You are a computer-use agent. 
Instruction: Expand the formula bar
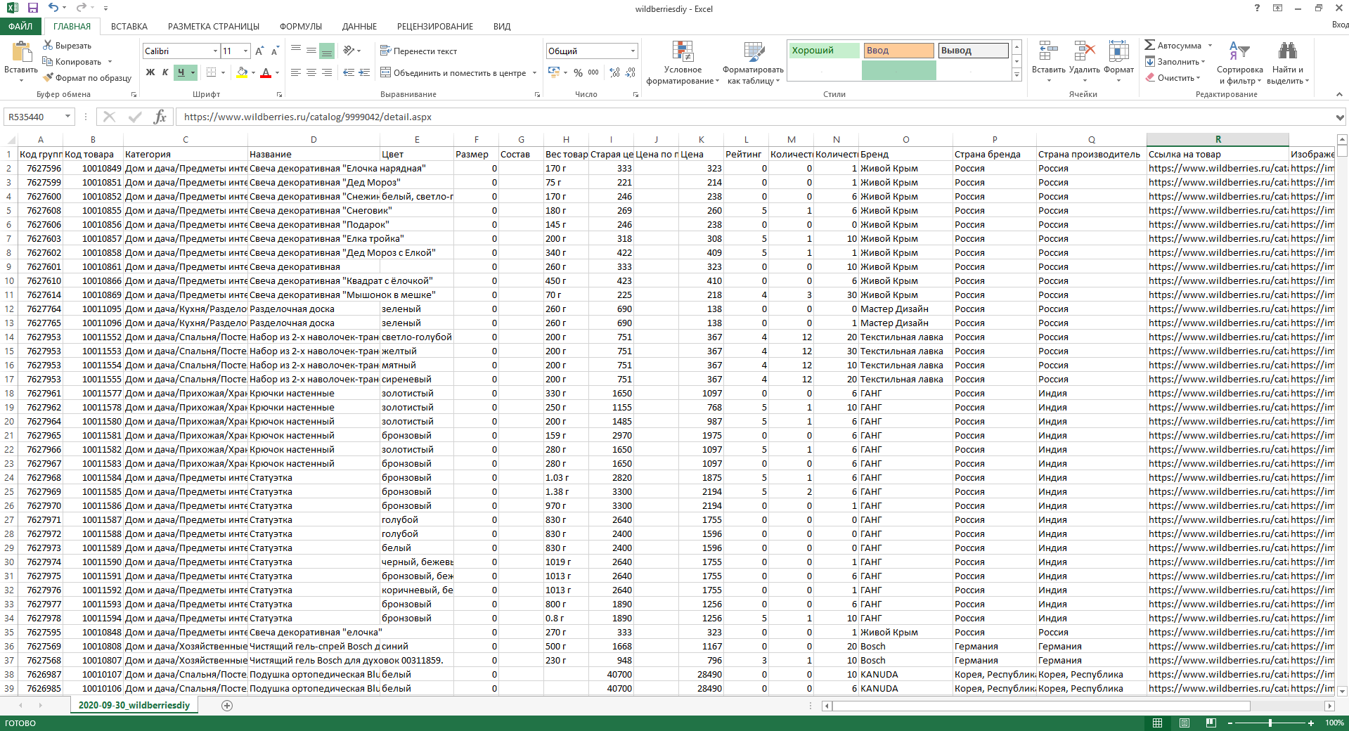click(1340, 117)
